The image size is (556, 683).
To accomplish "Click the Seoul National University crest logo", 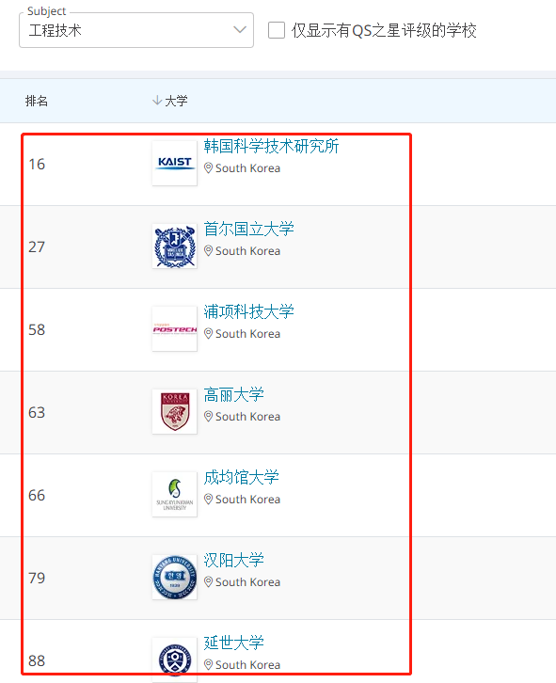I will (174, 246).
